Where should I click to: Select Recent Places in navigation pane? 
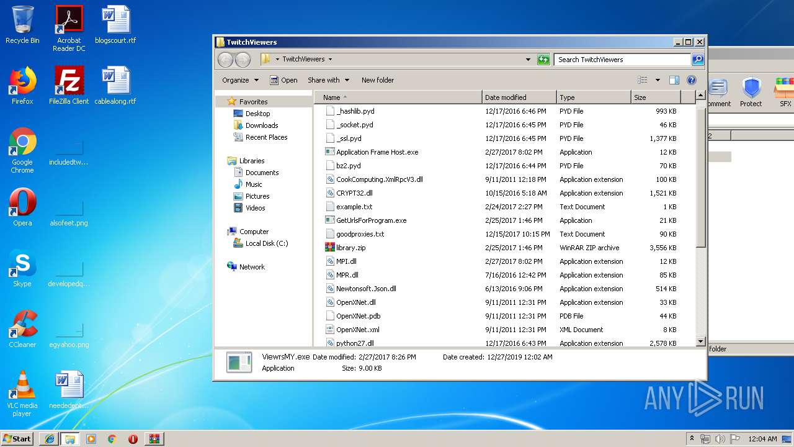pyautogui.click(x=266, y=137)
